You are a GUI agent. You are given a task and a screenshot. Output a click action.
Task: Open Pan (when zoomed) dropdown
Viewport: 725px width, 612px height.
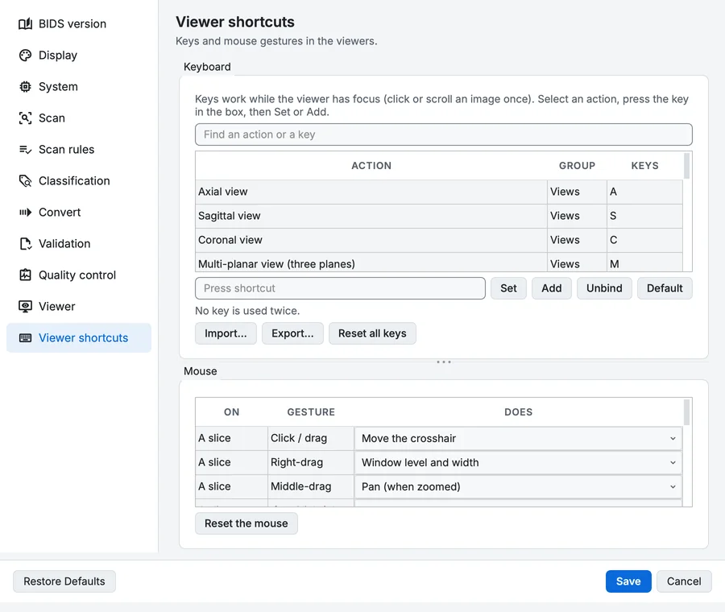pos(518,486)
